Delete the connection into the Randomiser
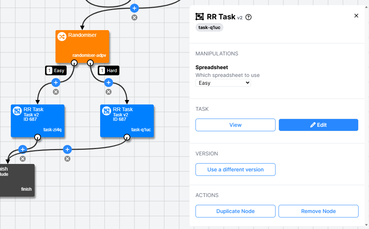The width and height of the screenshot is (369, 229). point(134,17)
